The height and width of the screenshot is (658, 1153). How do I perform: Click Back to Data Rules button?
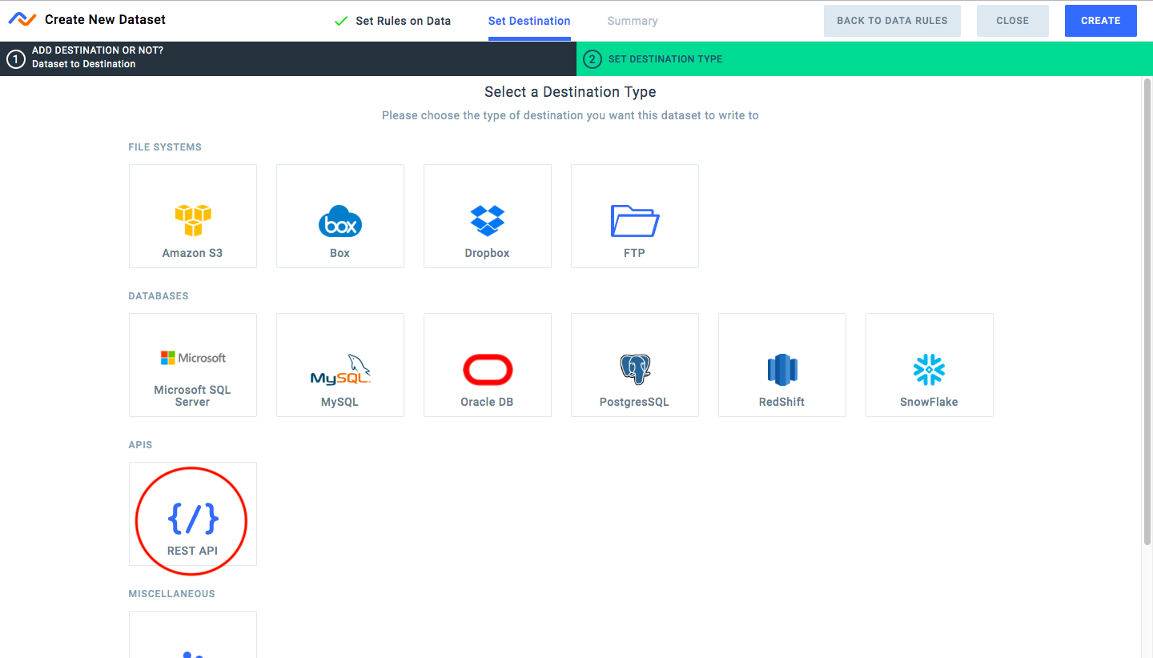tap(892, 21)
